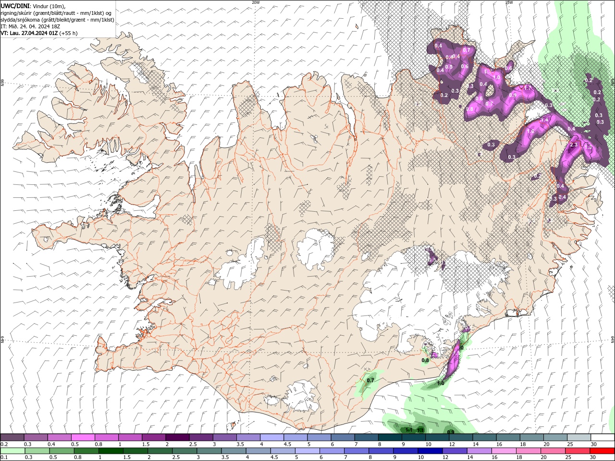Click the 2.3 snowfall value in the east
This screenshot has height=461, width=615.
click(x=573, y=145)
